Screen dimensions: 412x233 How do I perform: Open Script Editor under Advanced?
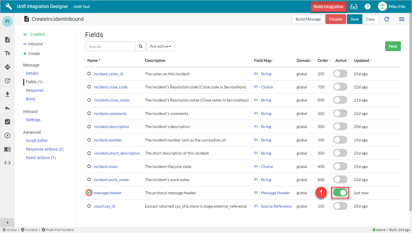point(37,141)
